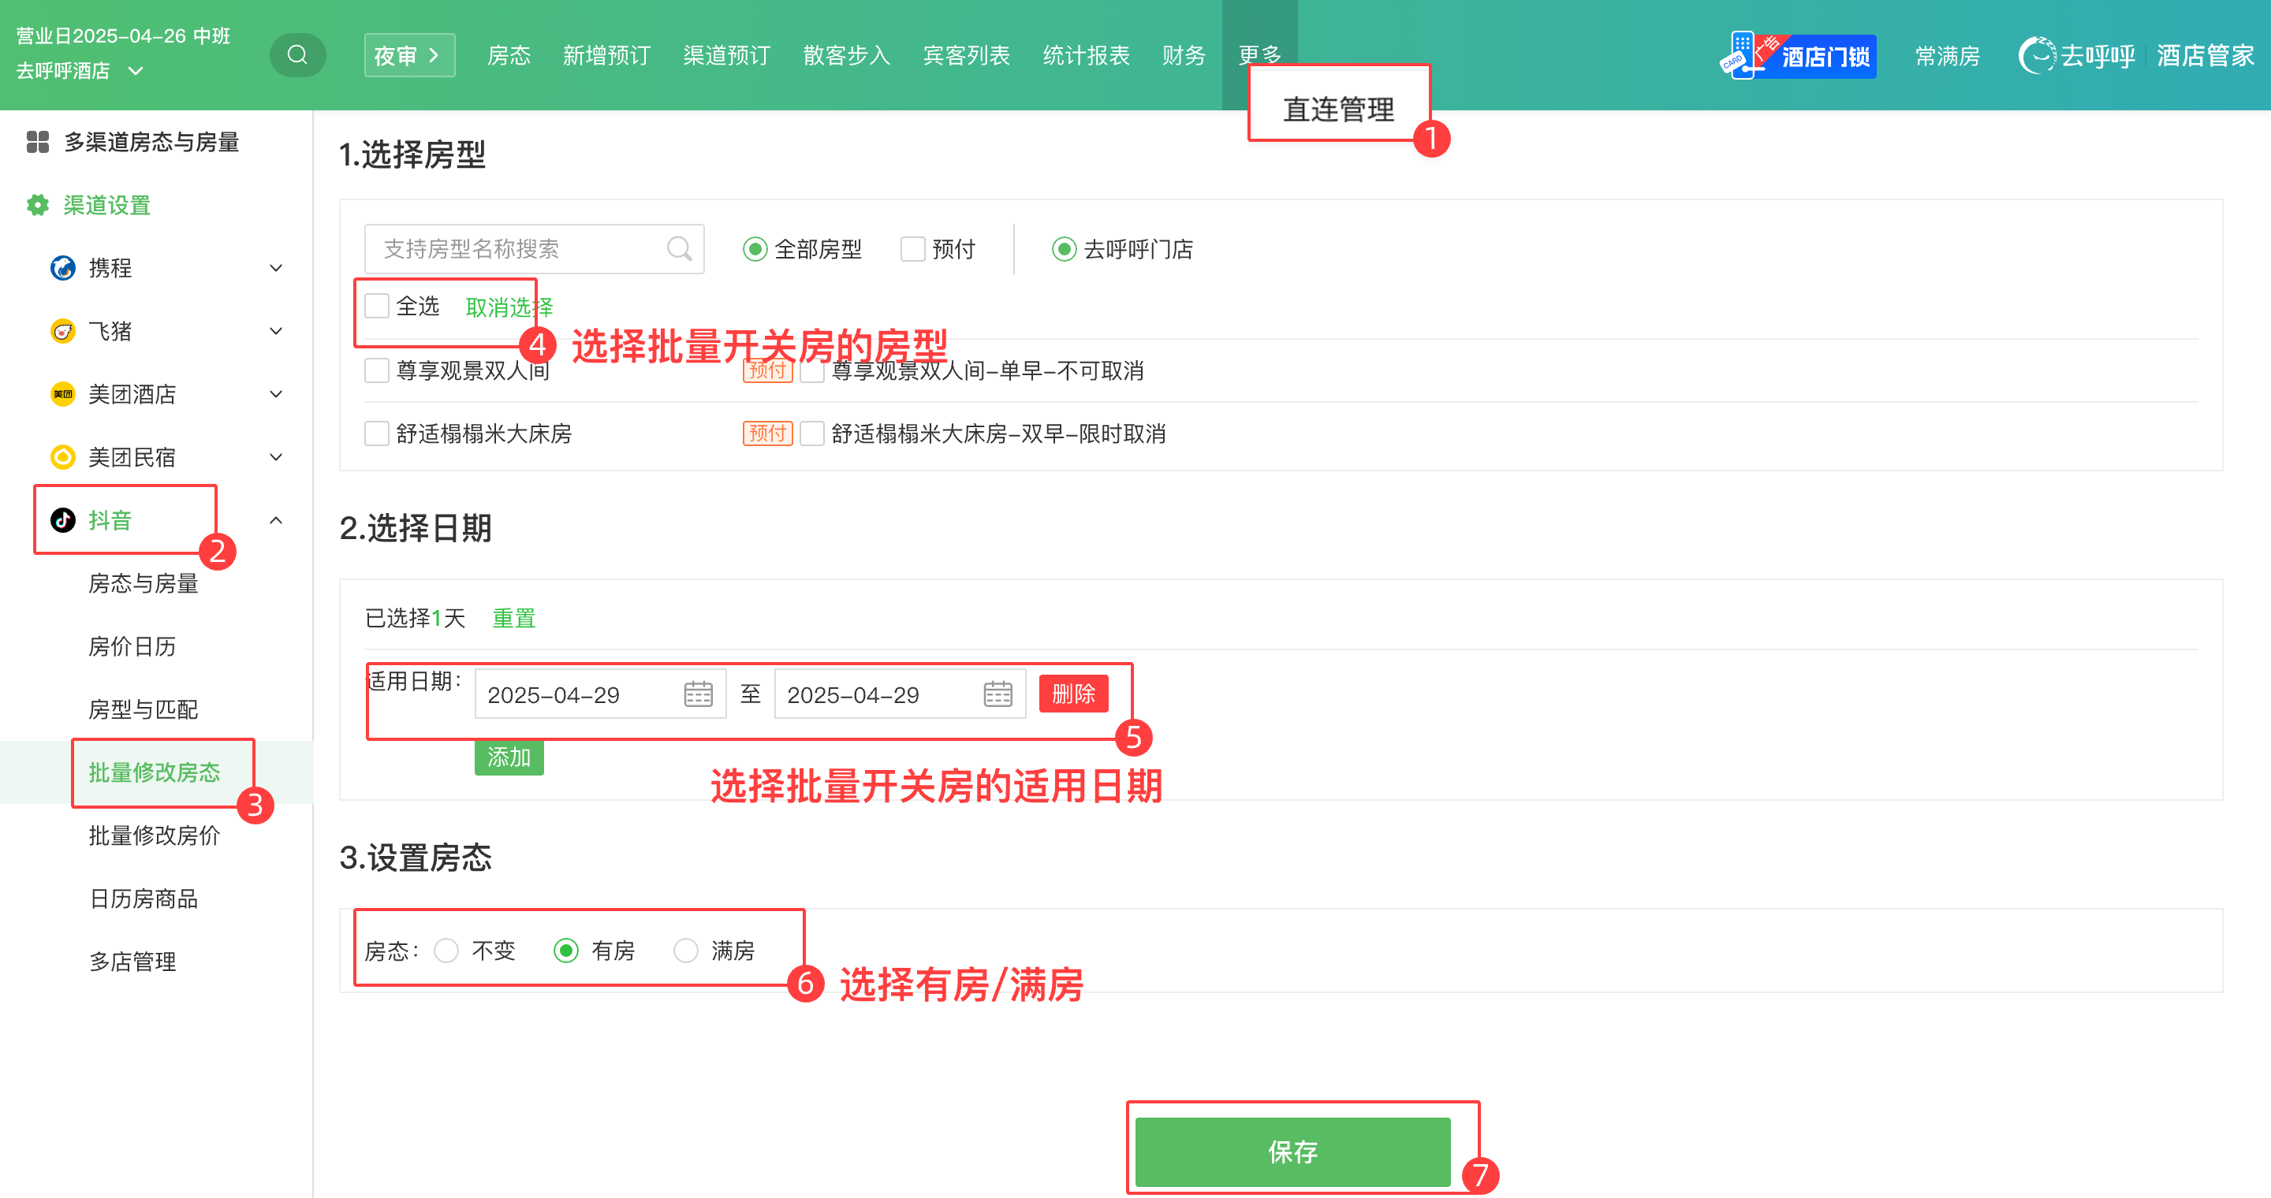Expand the 美团酒店 channel chevron
This screenshot has width=2271, height=1198.
coord(276,394)
